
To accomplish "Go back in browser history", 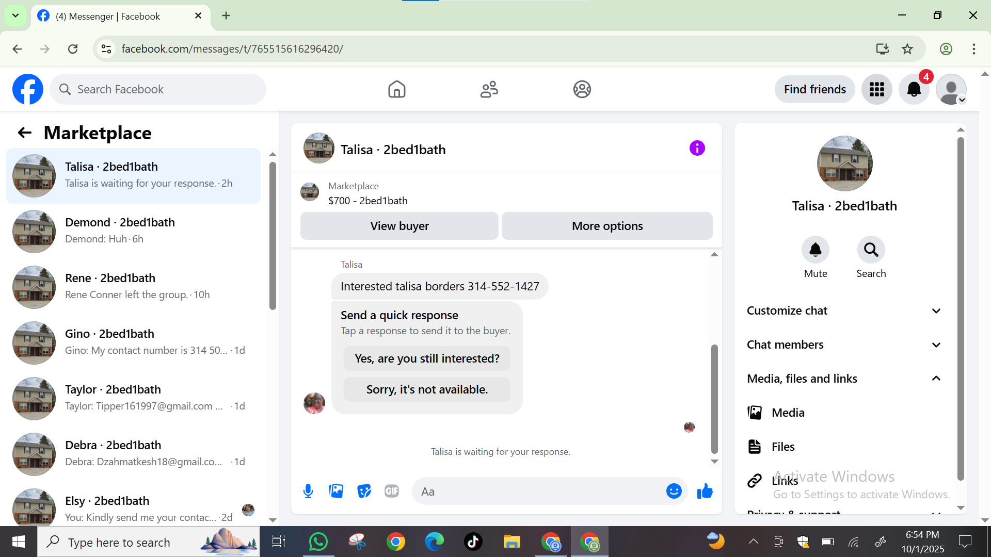I will 17,48.
